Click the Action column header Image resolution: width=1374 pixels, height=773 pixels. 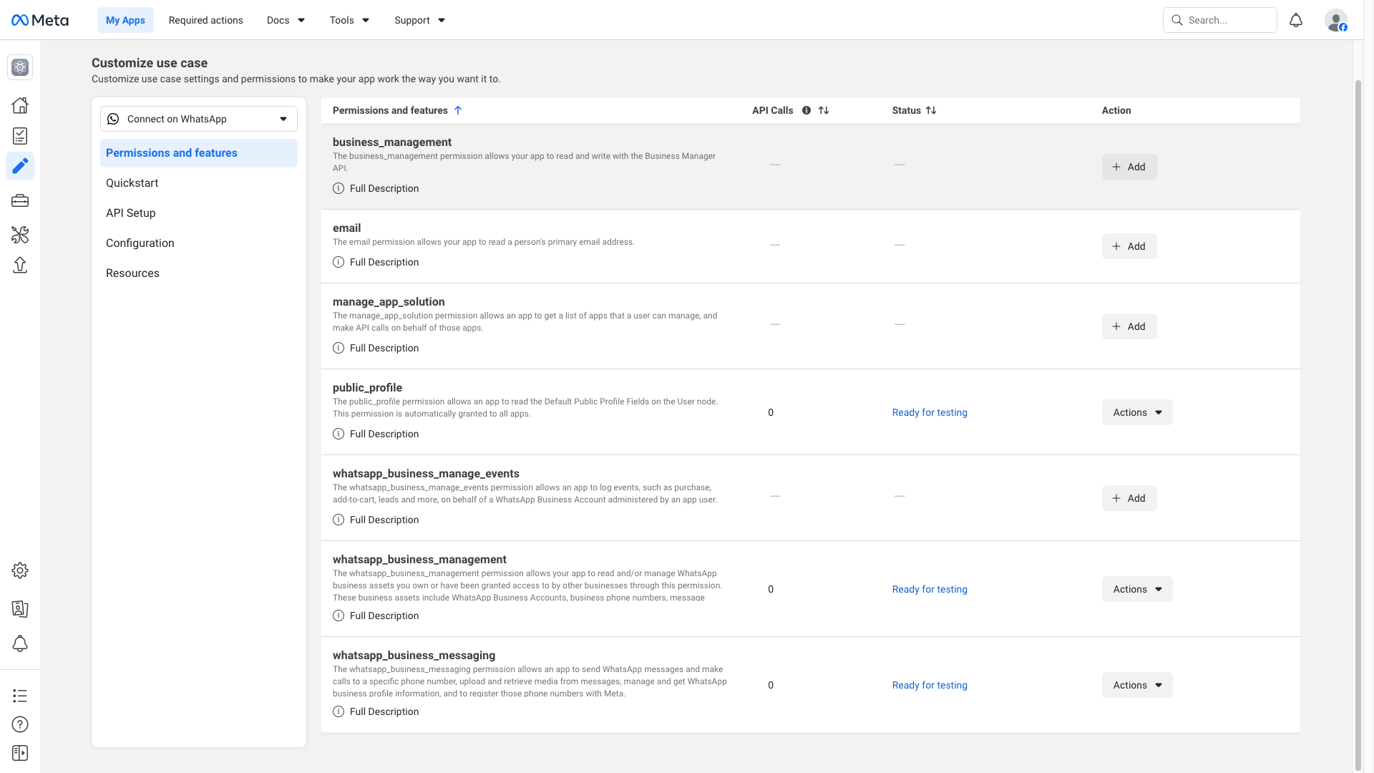tap(1116, 110)
